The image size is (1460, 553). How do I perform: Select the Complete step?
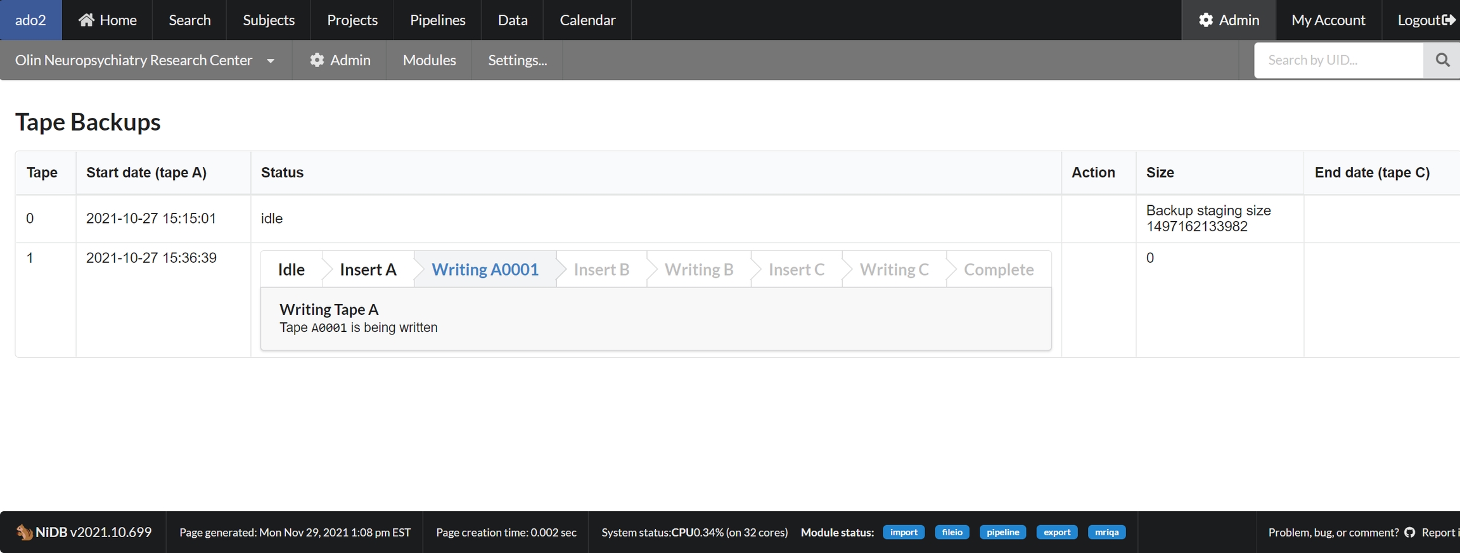[998, 270]
